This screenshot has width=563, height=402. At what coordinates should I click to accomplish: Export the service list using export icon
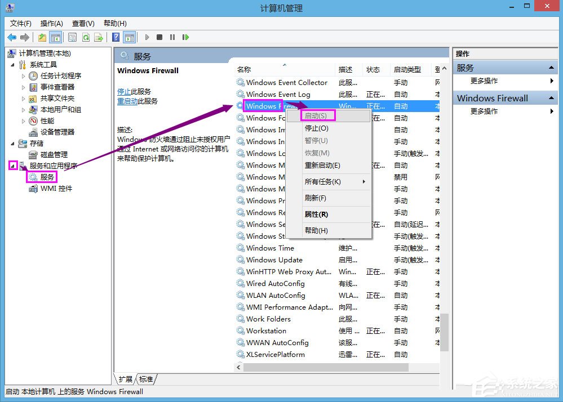99,37
